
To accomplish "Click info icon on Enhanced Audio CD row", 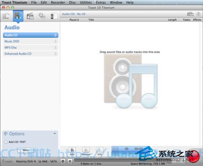I will [55, 54].
